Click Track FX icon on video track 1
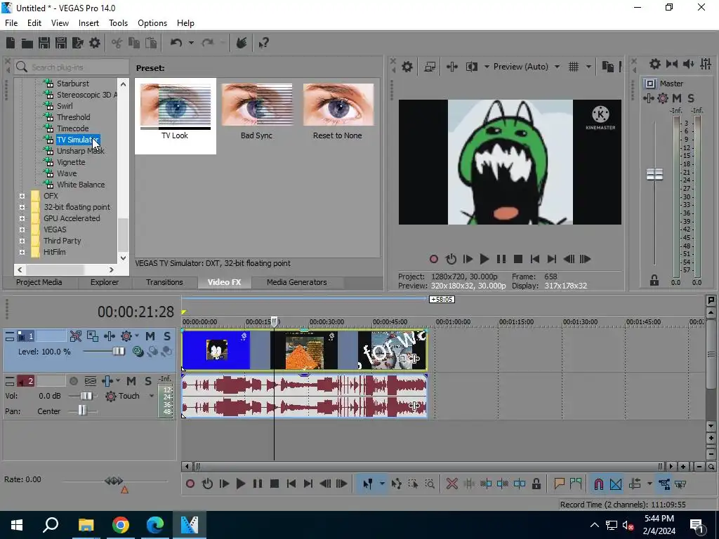 pyautogui.click(x=109, y=336)
